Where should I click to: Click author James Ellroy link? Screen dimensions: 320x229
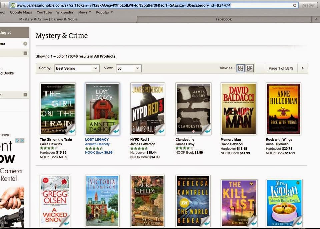185,144
